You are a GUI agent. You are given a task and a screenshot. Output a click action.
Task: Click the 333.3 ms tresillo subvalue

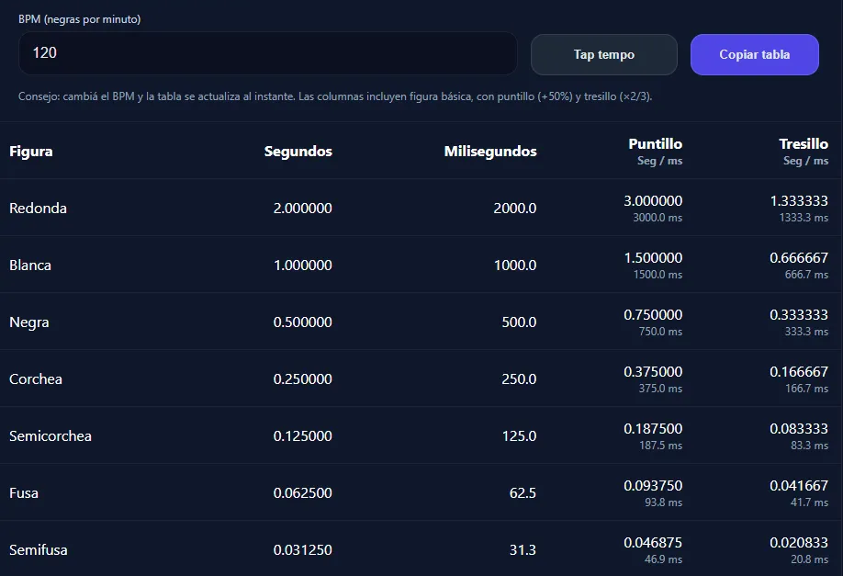coord(806,332)
